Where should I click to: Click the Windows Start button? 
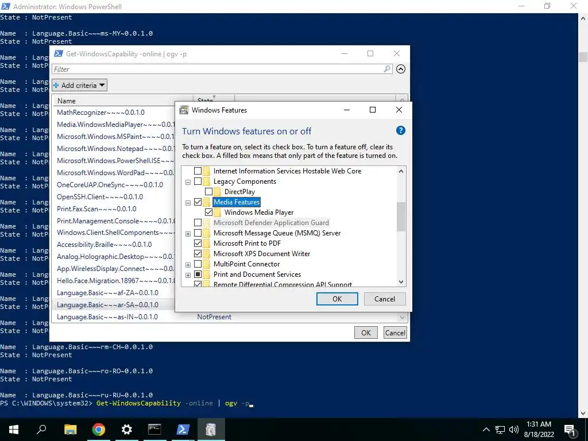[14, 430]
